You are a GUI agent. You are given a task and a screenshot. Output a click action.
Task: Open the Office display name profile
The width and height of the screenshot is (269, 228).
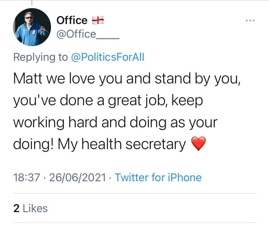click(72, 20)
